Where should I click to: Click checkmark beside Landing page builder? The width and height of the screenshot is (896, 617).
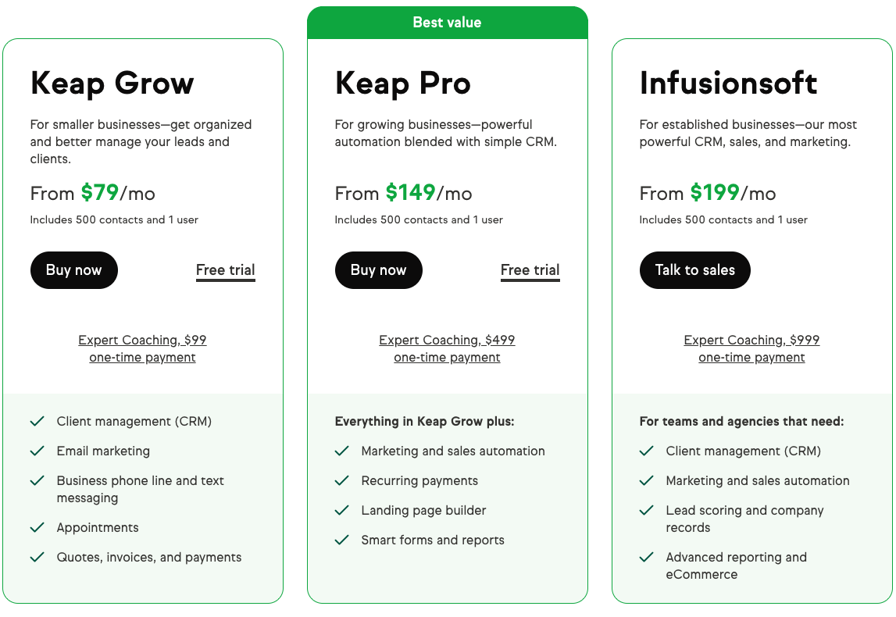click(x=341, y=511)
